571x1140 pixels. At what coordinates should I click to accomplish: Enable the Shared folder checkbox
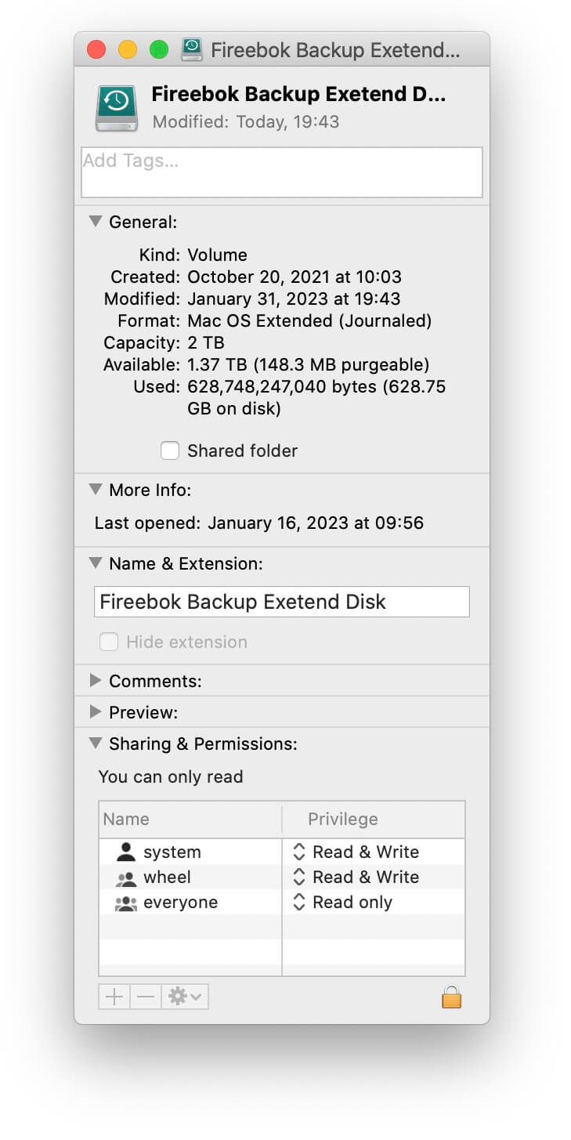(170, 451)
